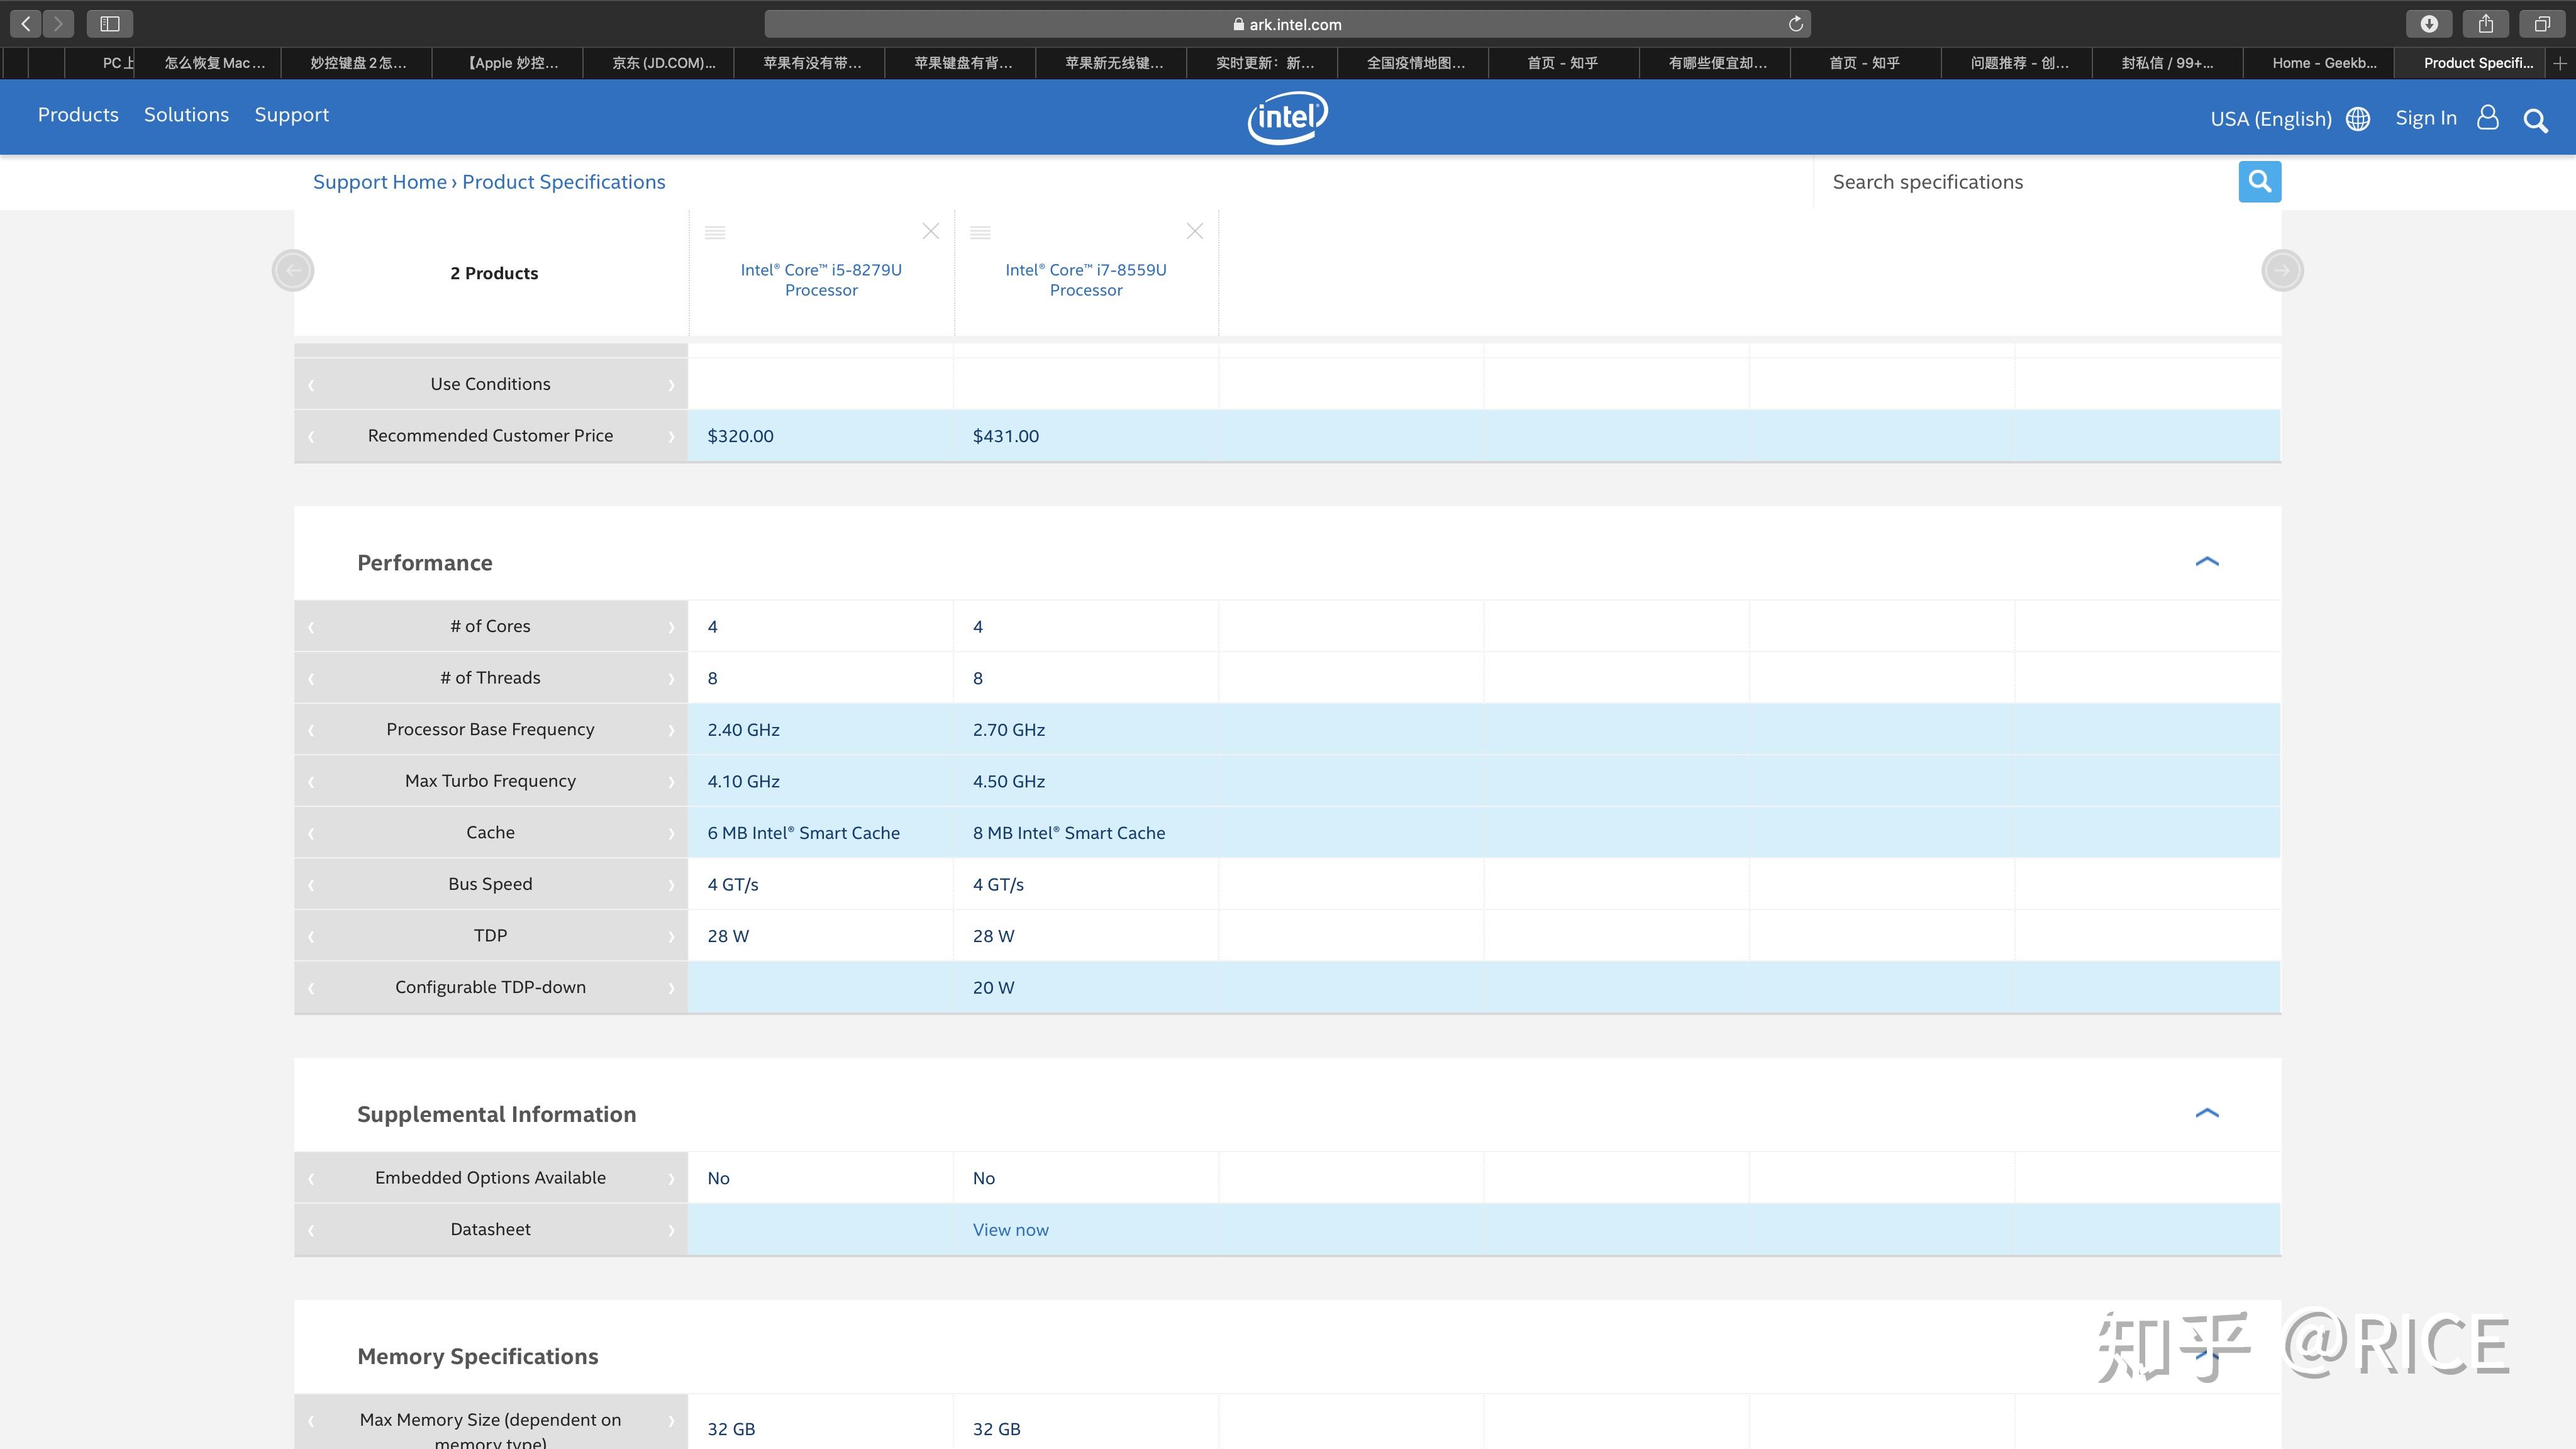Open Intel Core i5-8279U Processor link

[821, 280]
